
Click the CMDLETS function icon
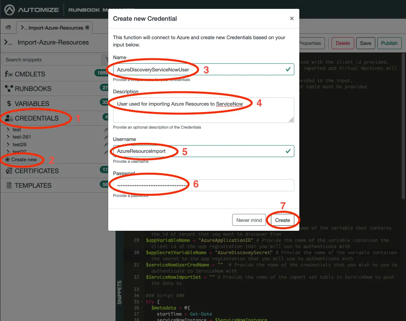[x=8, y=74]
